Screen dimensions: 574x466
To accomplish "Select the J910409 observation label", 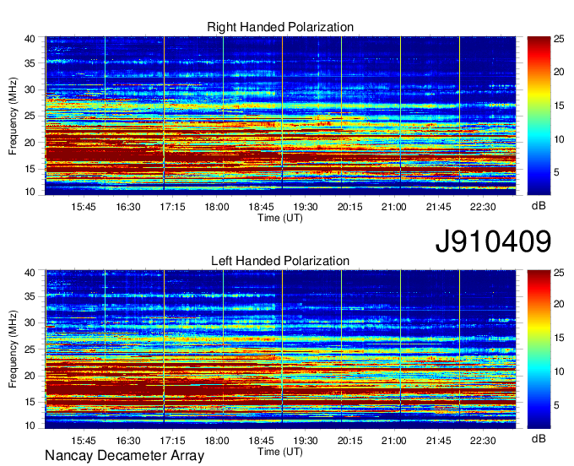I will click(x=493, y=241).
